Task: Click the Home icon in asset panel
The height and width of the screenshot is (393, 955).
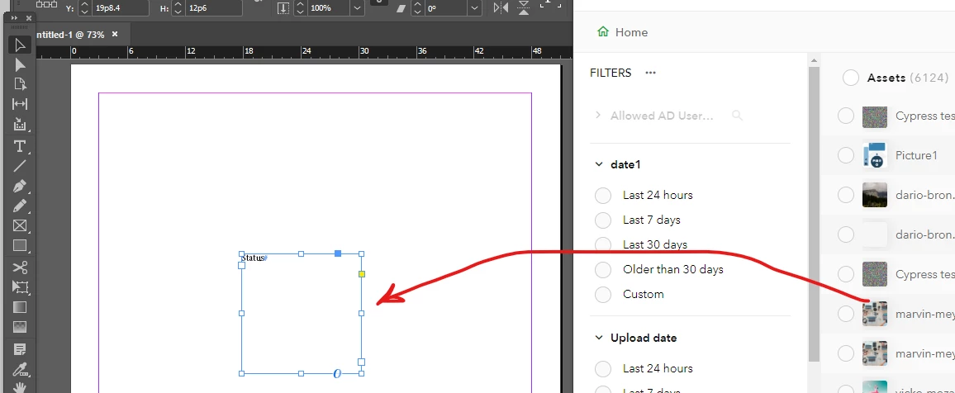Action: pyautogui.click(x=603, y=31)
